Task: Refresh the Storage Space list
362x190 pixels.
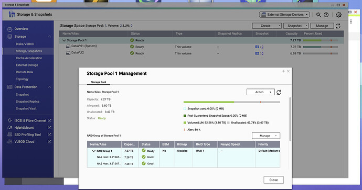Action: (338, 26)
